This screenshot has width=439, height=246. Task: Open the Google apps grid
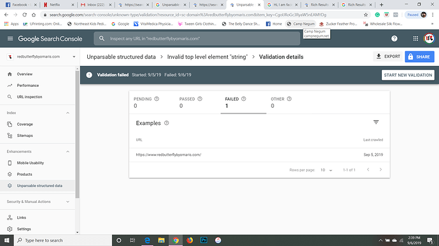415,39
